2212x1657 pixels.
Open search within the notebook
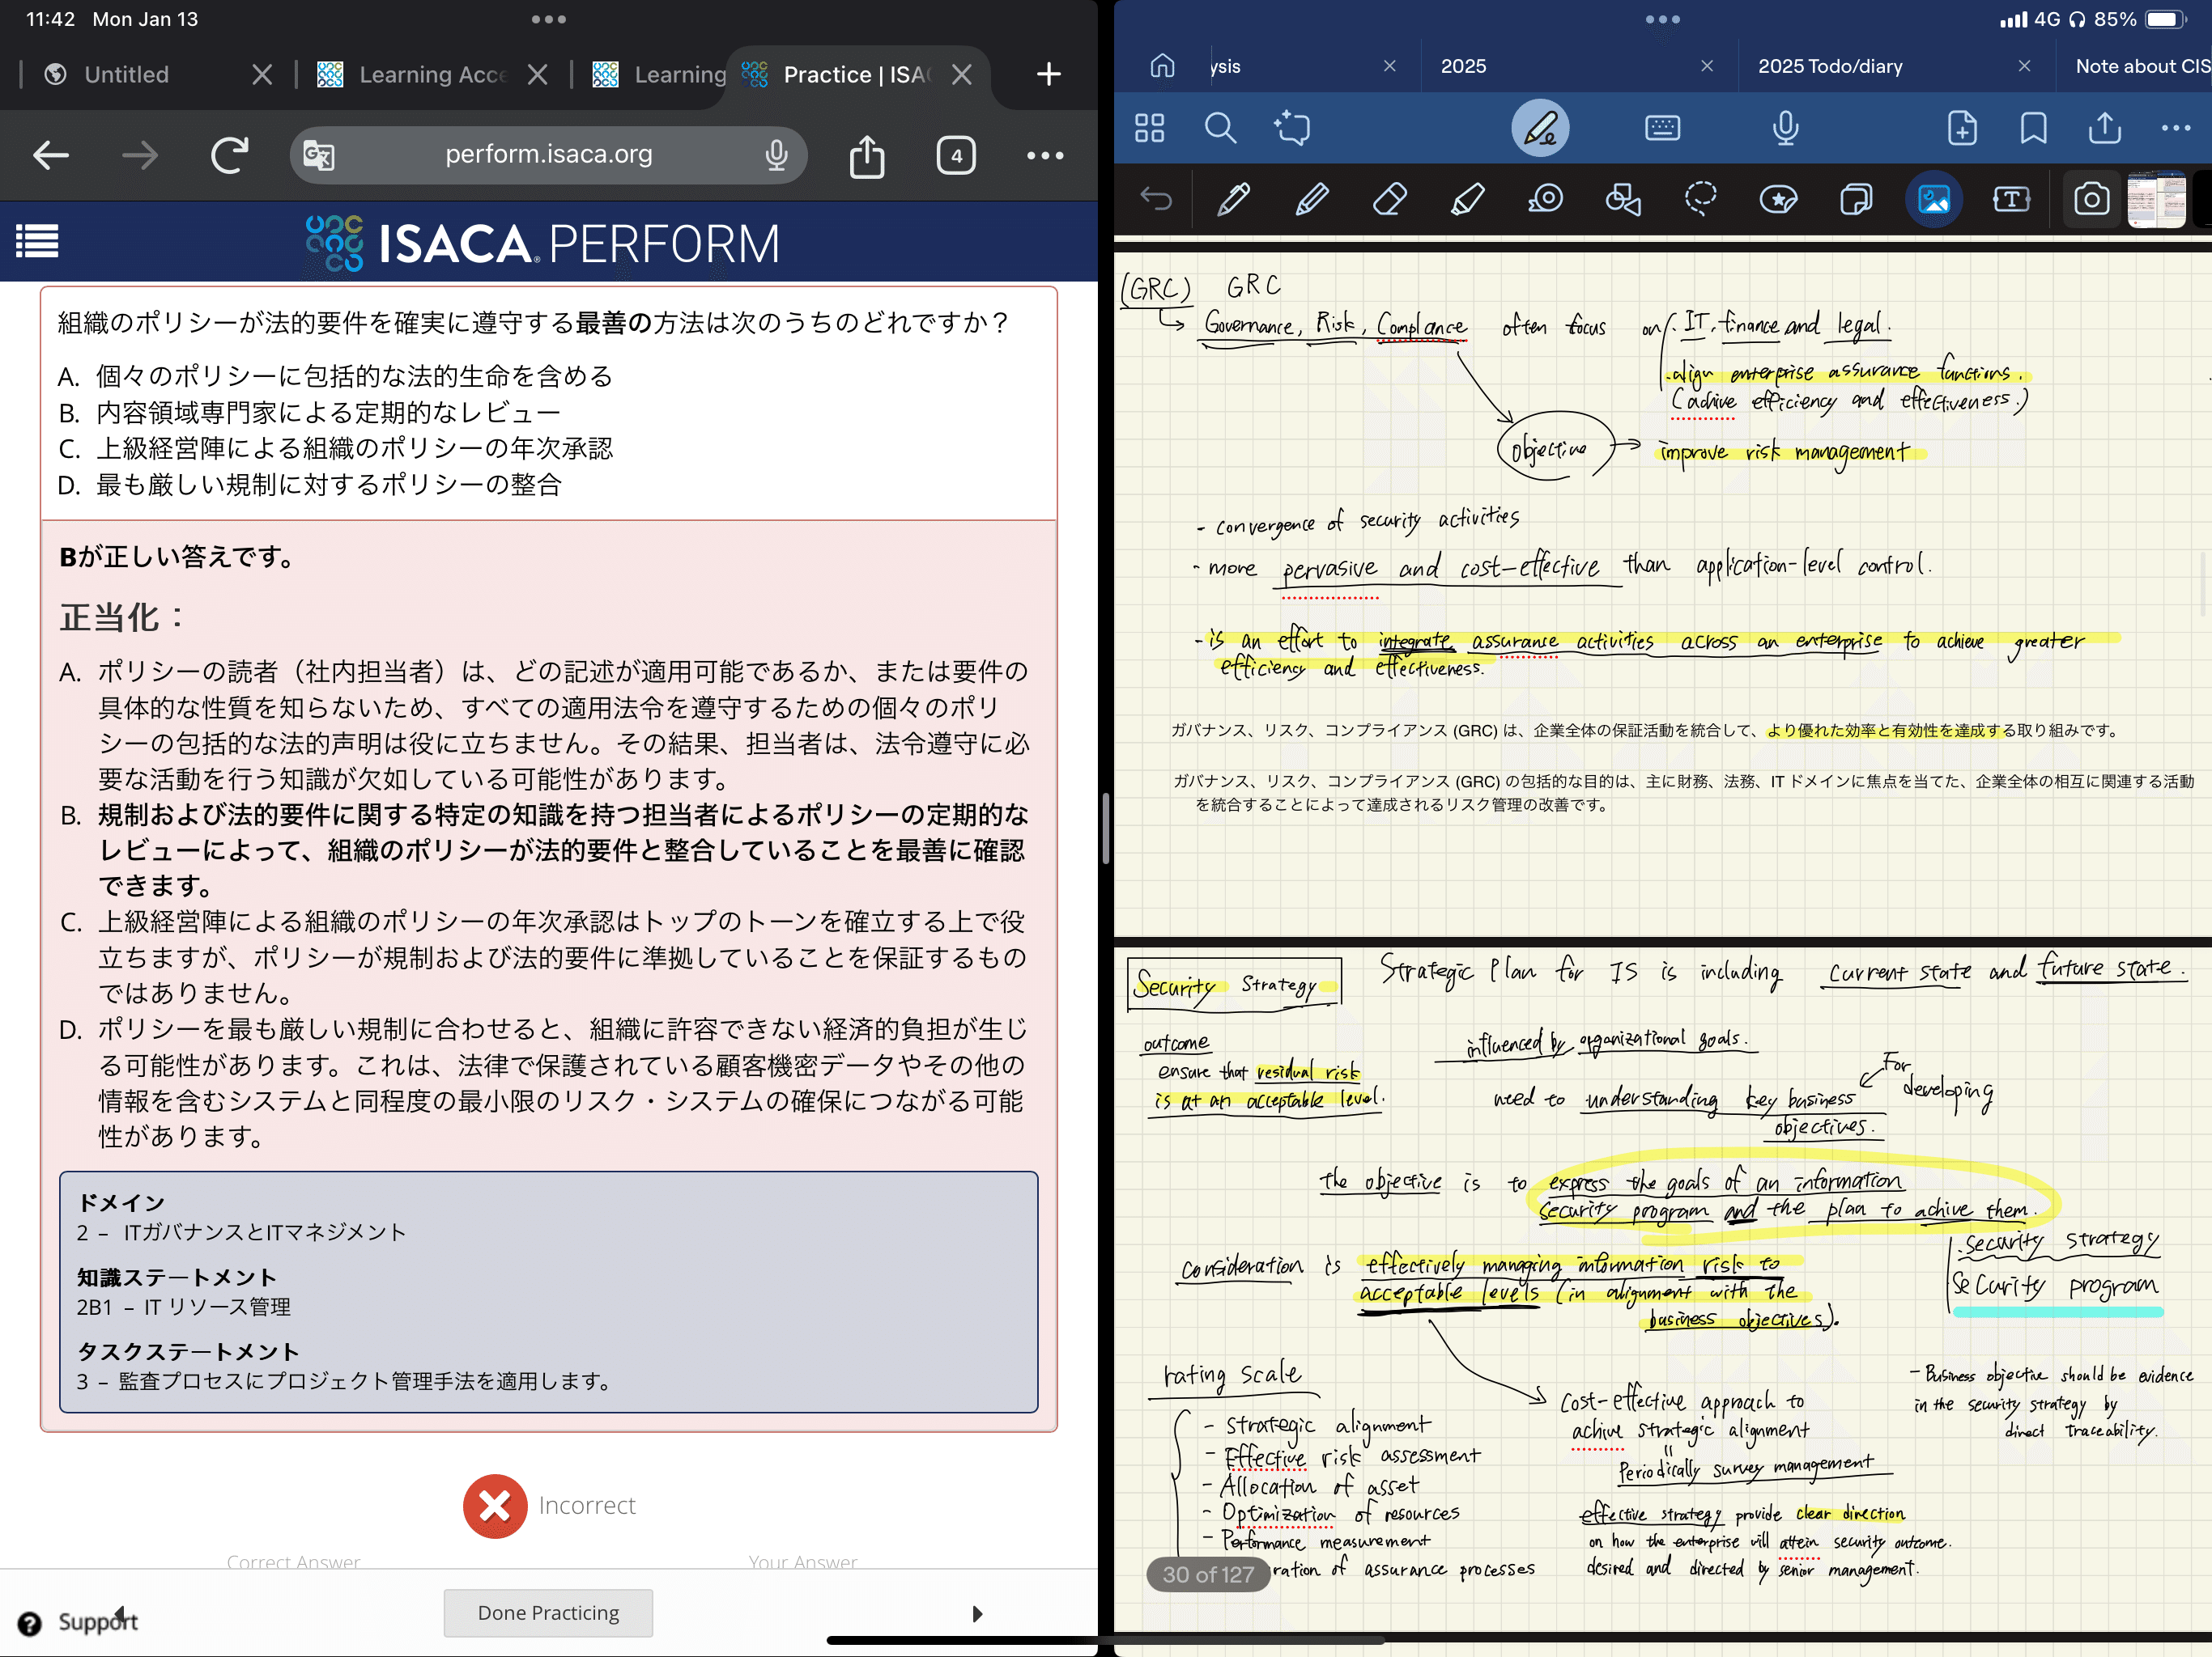click(x=1221, y=128)
